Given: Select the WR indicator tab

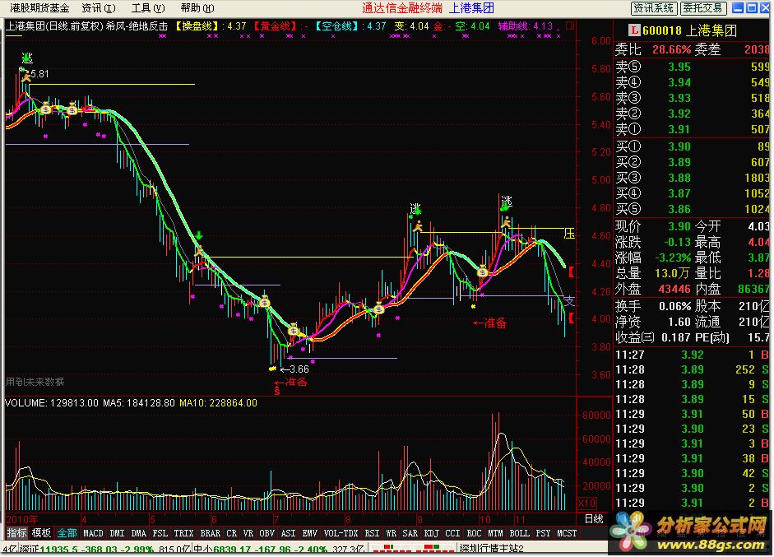Looking at the screenshot, I should (x=391, y=533).
